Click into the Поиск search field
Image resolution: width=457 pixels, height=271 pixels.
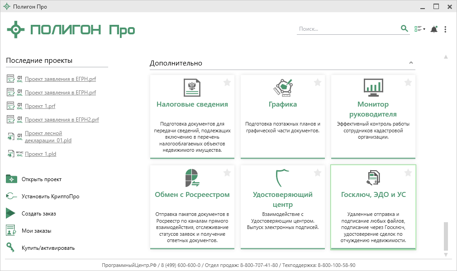tap(346, 29)
